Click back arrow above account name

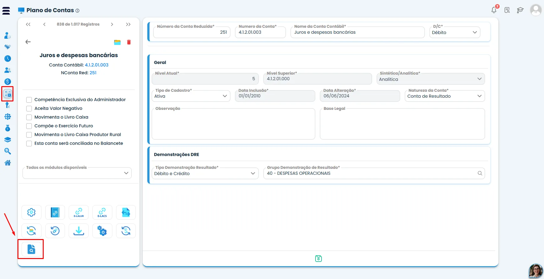(x=28, y=42)
